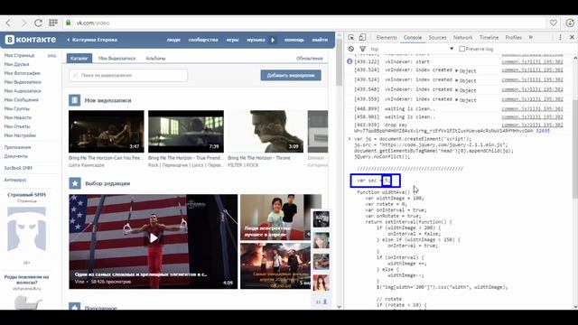This screenshot has height=325, width=578.
Task: Select the Console tab
Action: pyautogui.click(x=413, y=37)
